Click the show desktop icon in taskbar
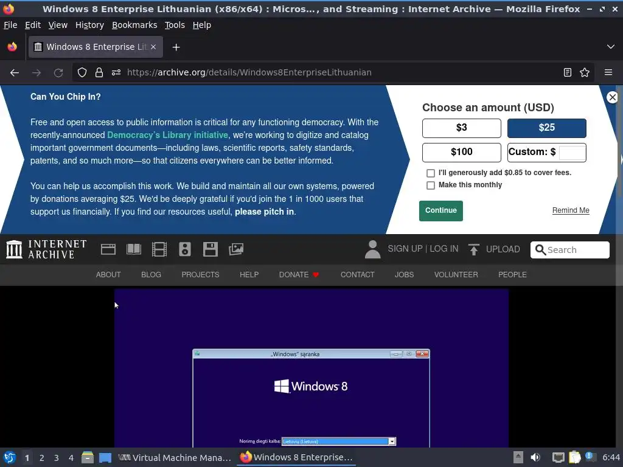The height and width of the screenshot is (467, 623). 105,457
